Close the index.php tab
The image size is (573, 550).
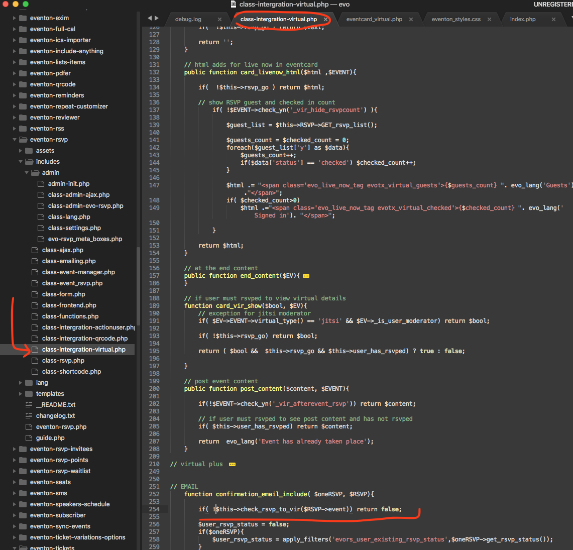[553, 20]
